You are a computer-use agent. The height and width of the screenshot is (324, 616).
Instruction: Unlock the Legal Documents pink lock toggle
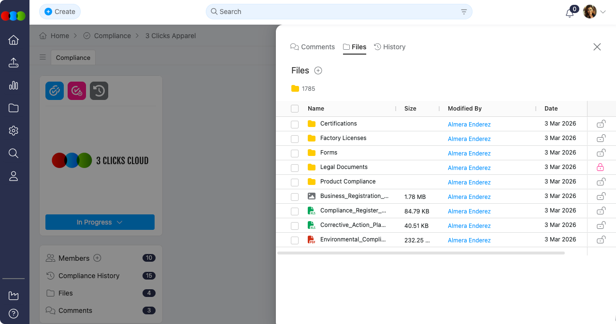click(601, 167)
